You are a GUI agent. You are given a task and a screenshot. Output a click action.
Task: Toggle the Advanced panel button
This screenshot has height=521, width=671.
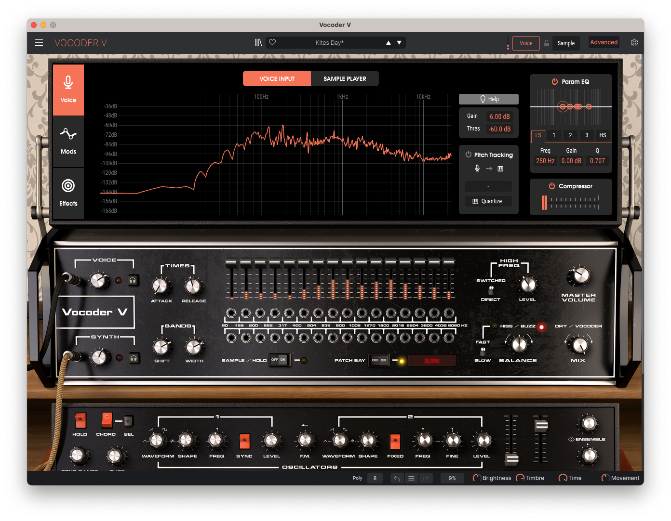[604, 42]
